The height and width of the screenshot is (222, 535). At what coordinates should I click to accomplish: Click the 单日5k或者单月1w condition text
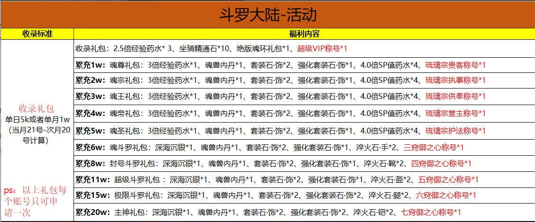coord(37,120)
